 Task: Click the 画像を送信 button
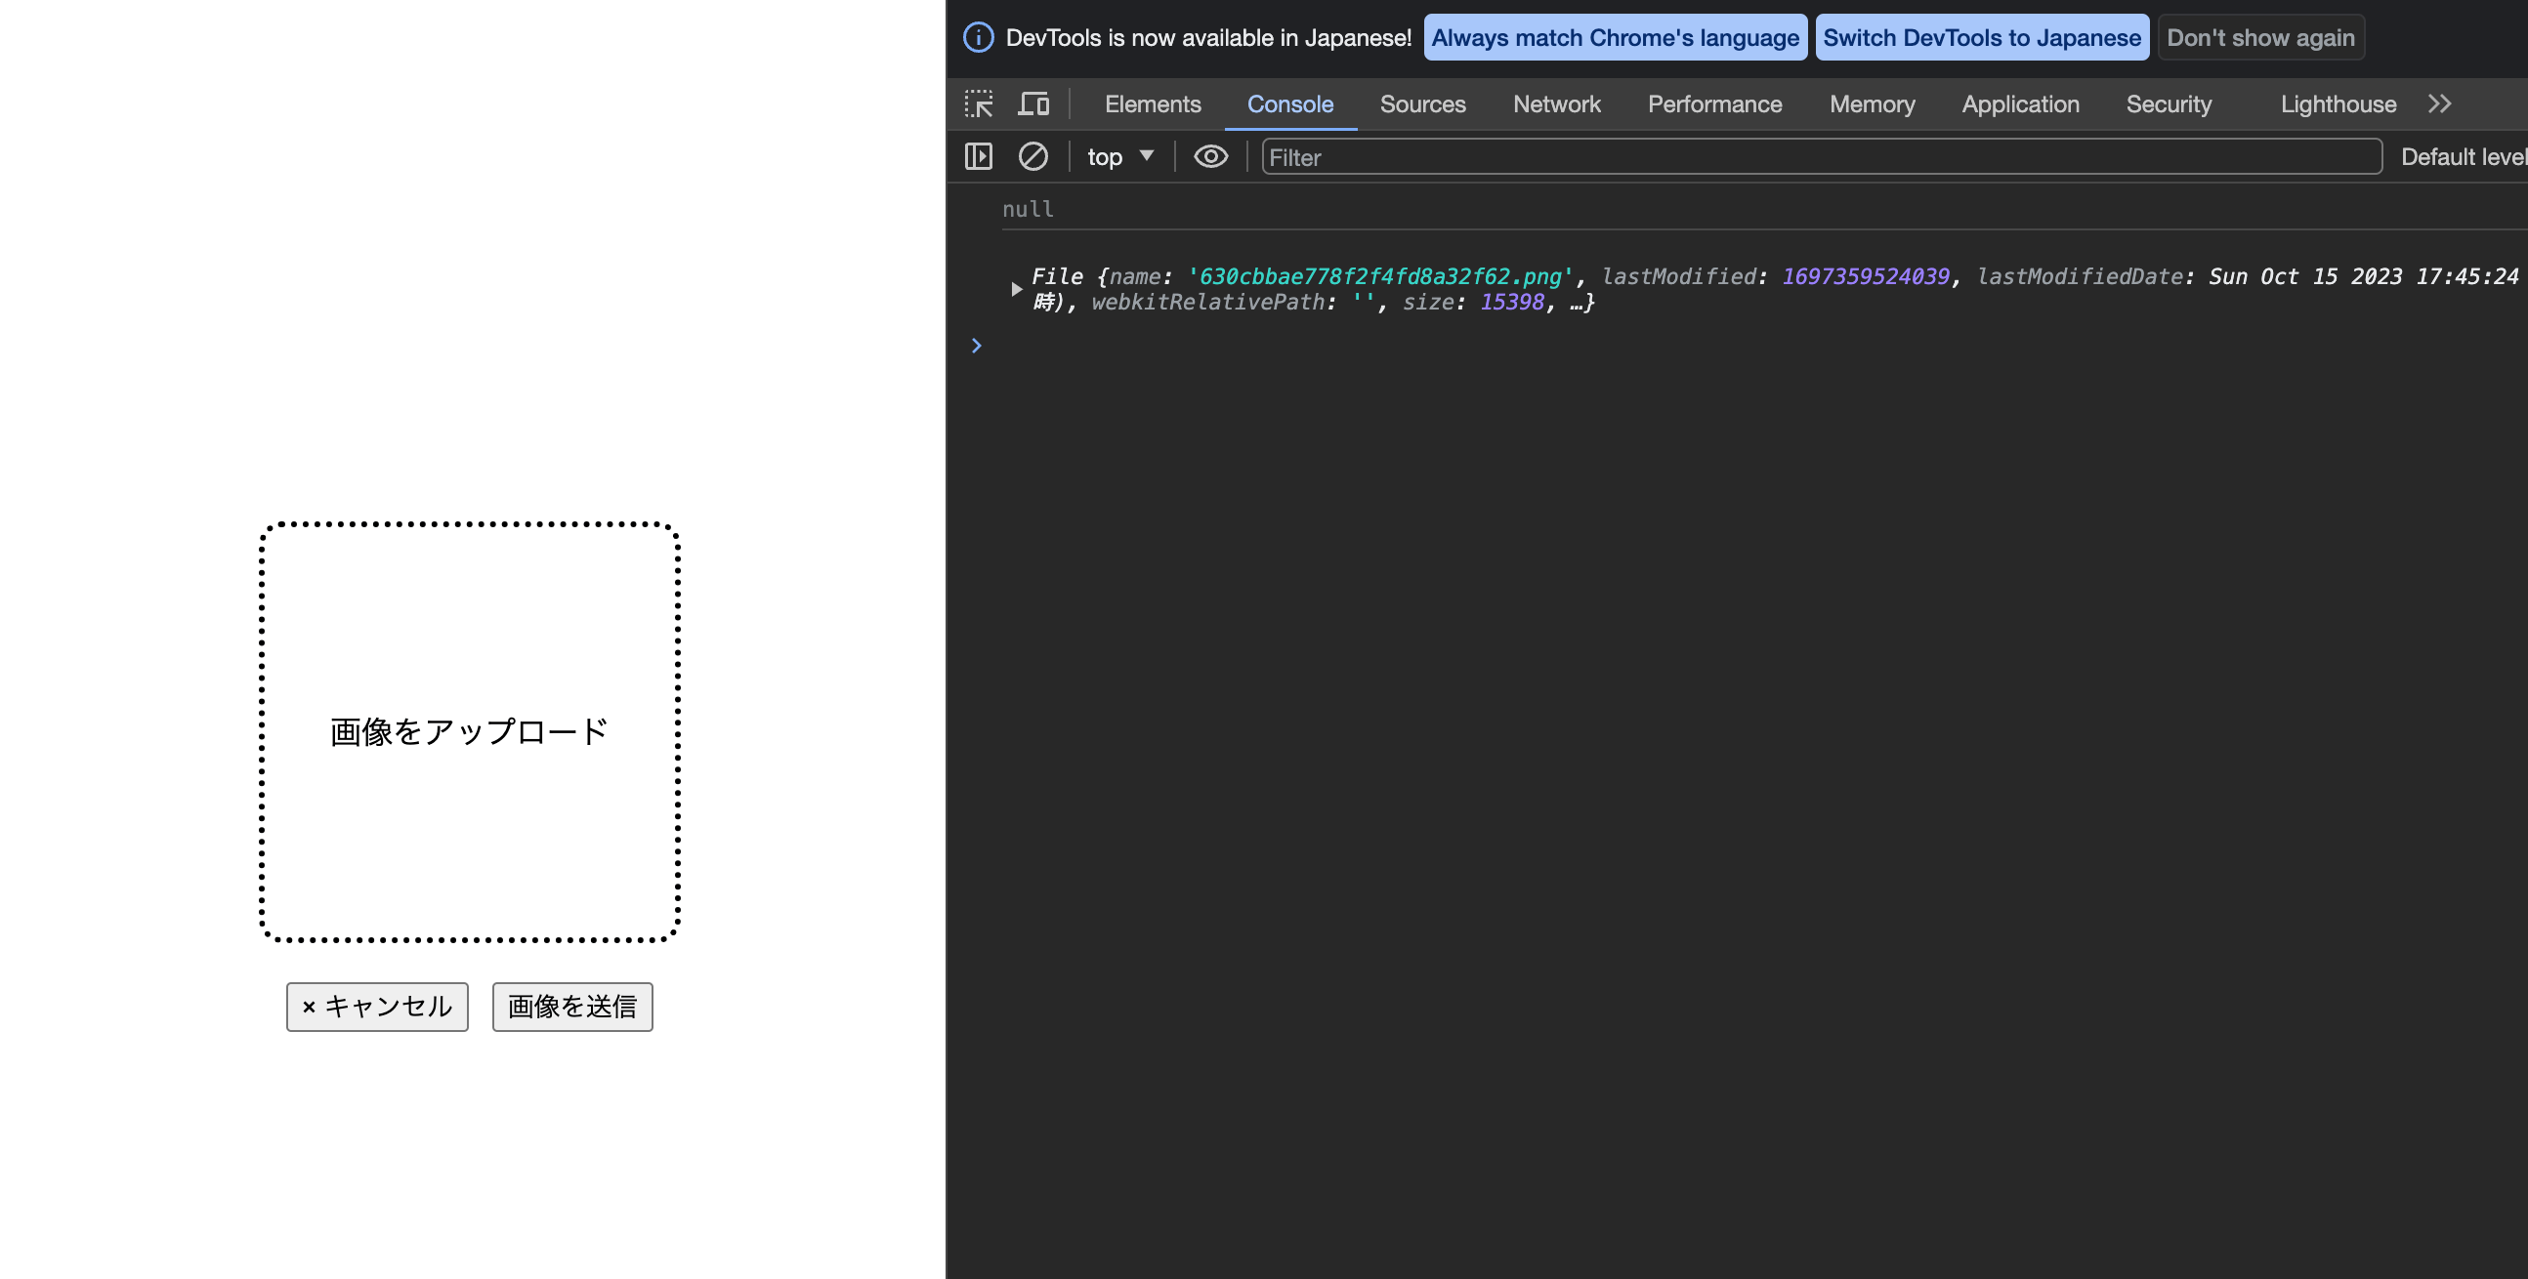[571, 1007]
